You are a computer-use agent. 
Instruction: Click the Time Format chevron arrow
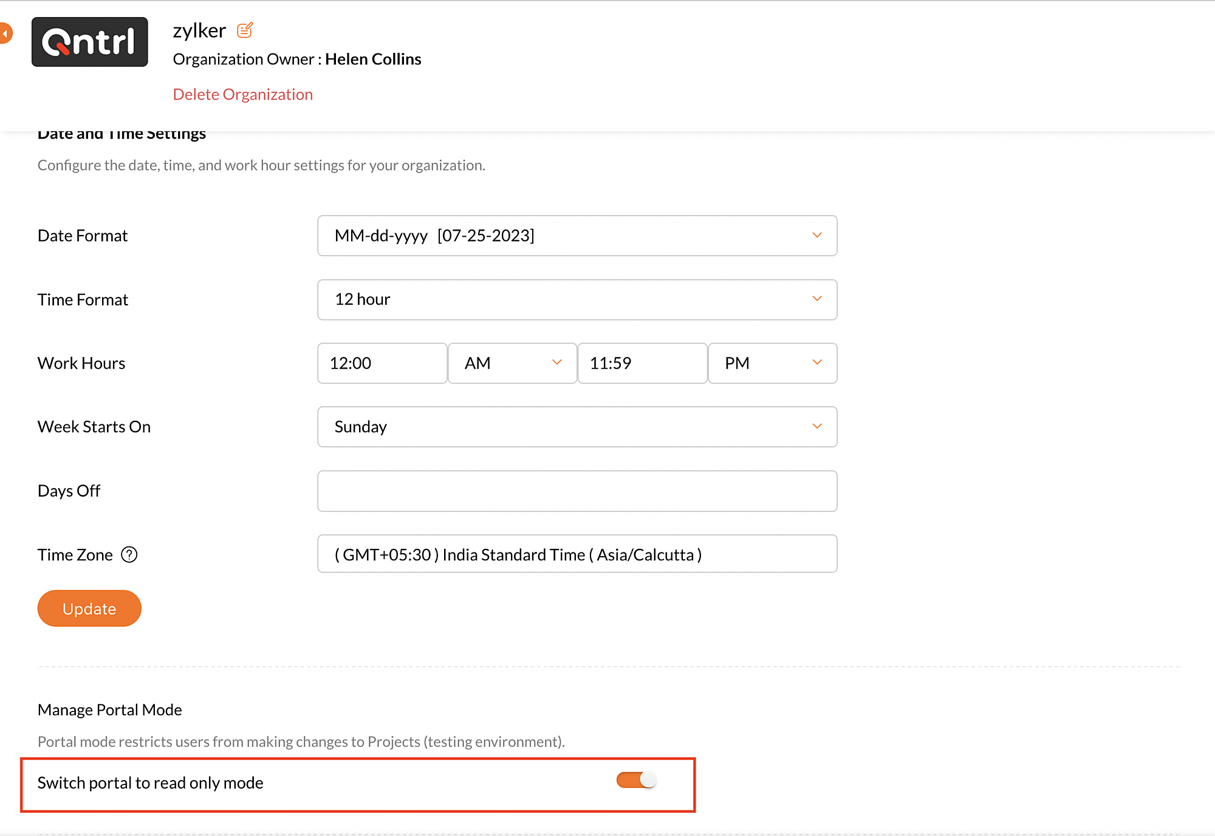tap(817, 299)
